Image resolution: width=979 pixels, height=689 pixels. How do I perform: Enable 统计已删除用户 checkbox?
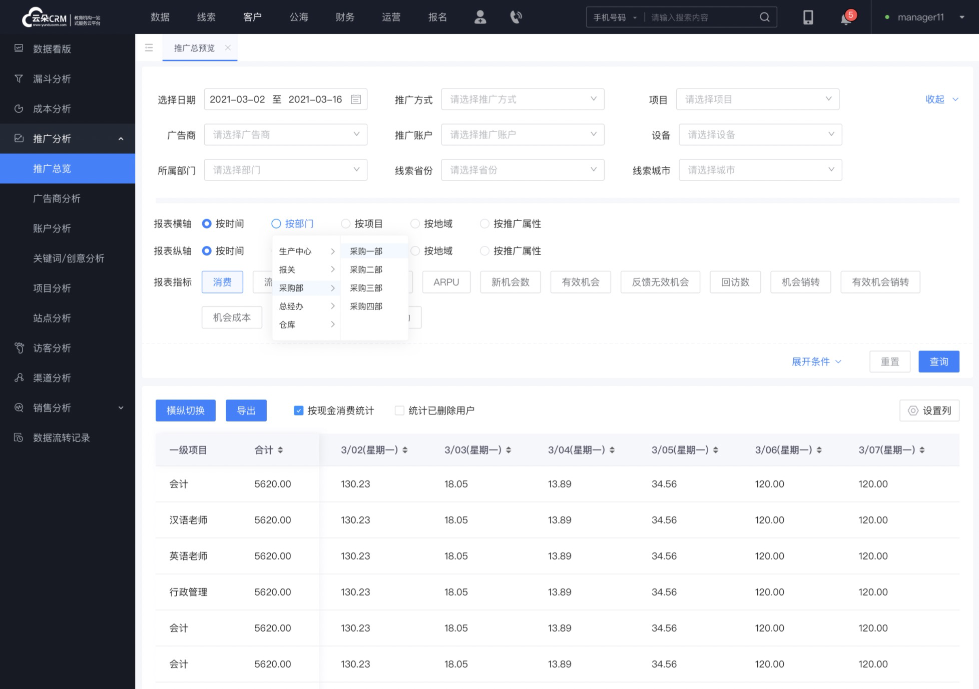click(x=398, y=411)
